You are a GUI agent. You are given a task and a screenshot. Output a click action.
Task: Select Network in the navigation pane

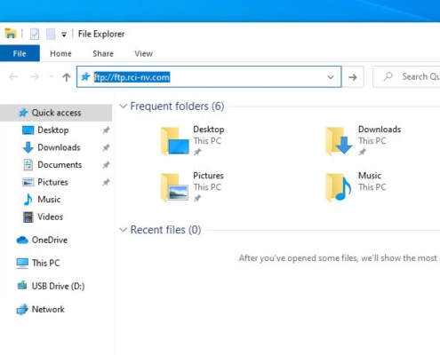41,309
